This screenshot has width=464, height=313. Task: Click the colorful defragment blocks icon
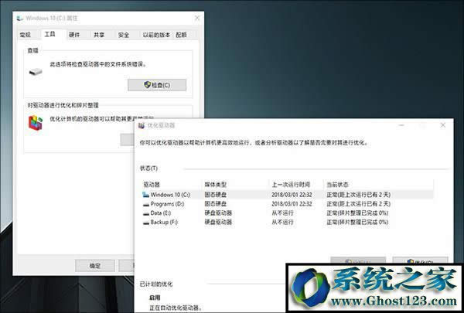pos(35,123)
